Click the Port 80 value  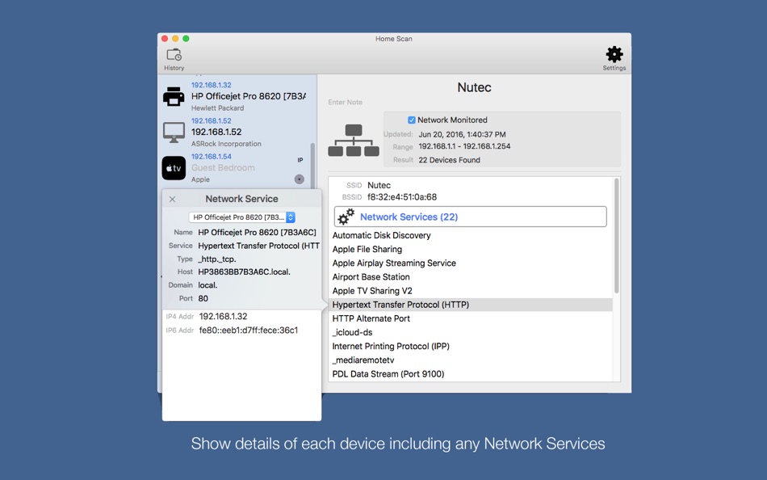pyautogui.click(x=203, y=298)
